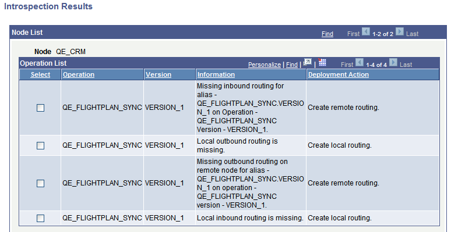Image resolution: width=451 pixels, height=232 pixels.
Task: Enable checkbox for Local inbound routing row
Action: tap(41, 218)
